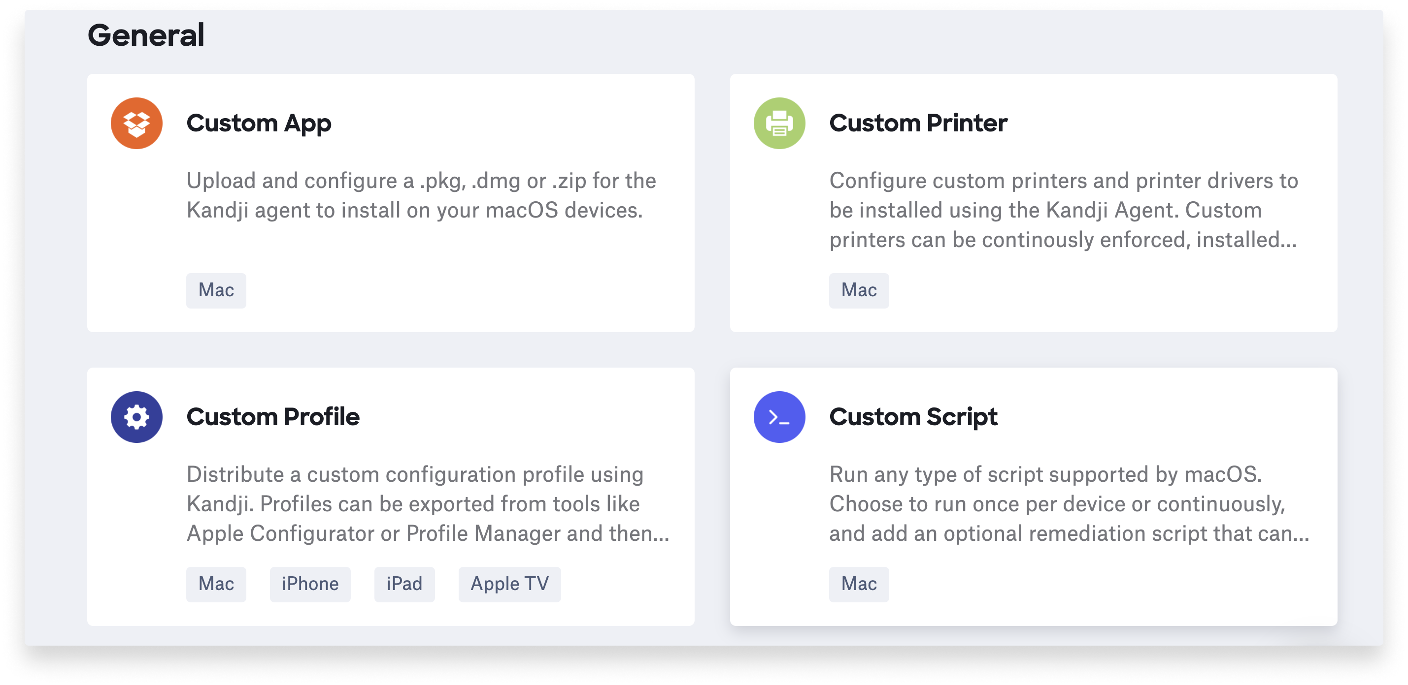Click the Custom Script terminal icon
The image size is (1408, 685).
779,417
